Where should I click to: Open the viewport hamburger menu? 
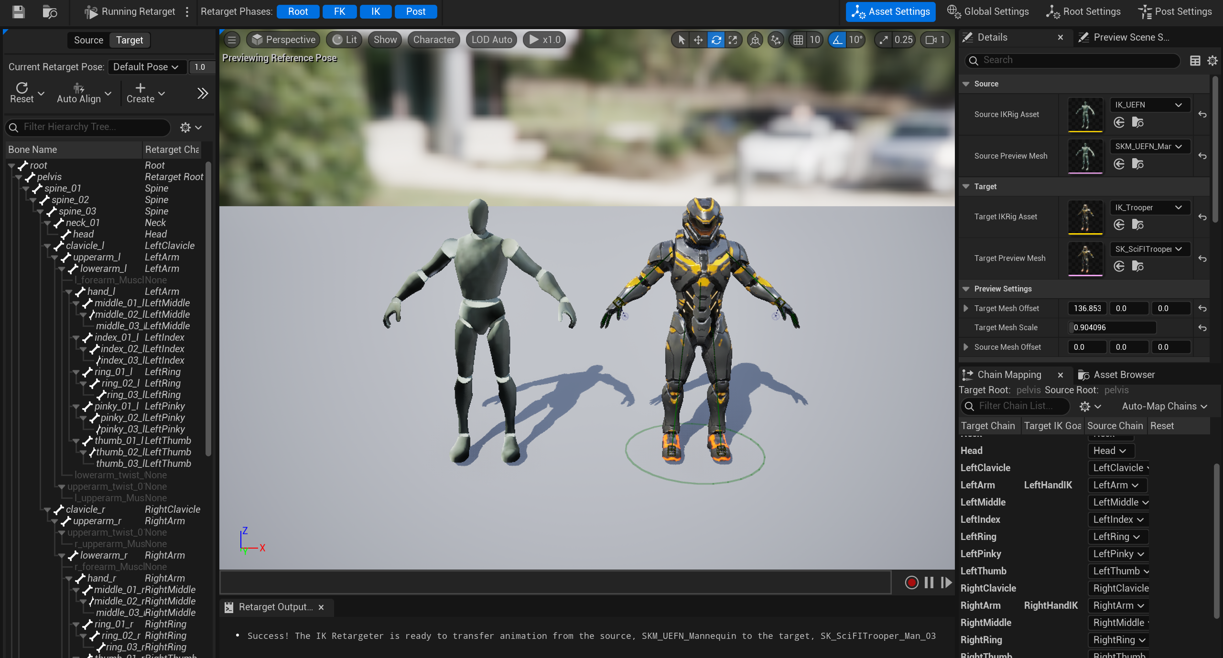tap(232, 40)
